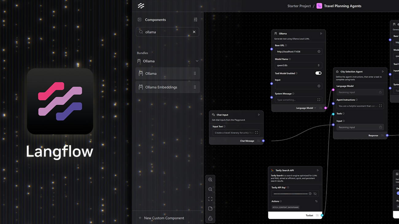Viewport: 399px width, 224px height.
Task: Select the Ollama Embeddings component item
Action: point(168,87)
